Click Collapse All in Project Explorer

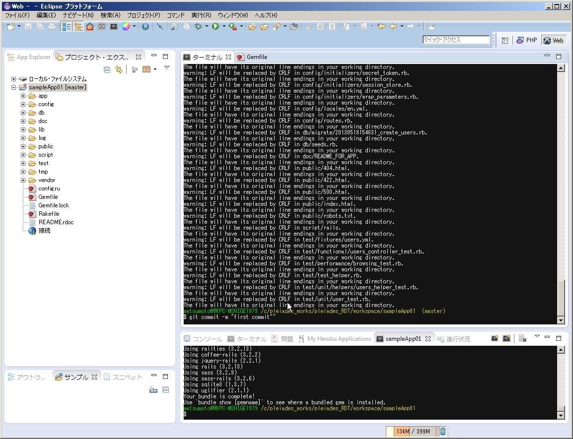[107, 69]
